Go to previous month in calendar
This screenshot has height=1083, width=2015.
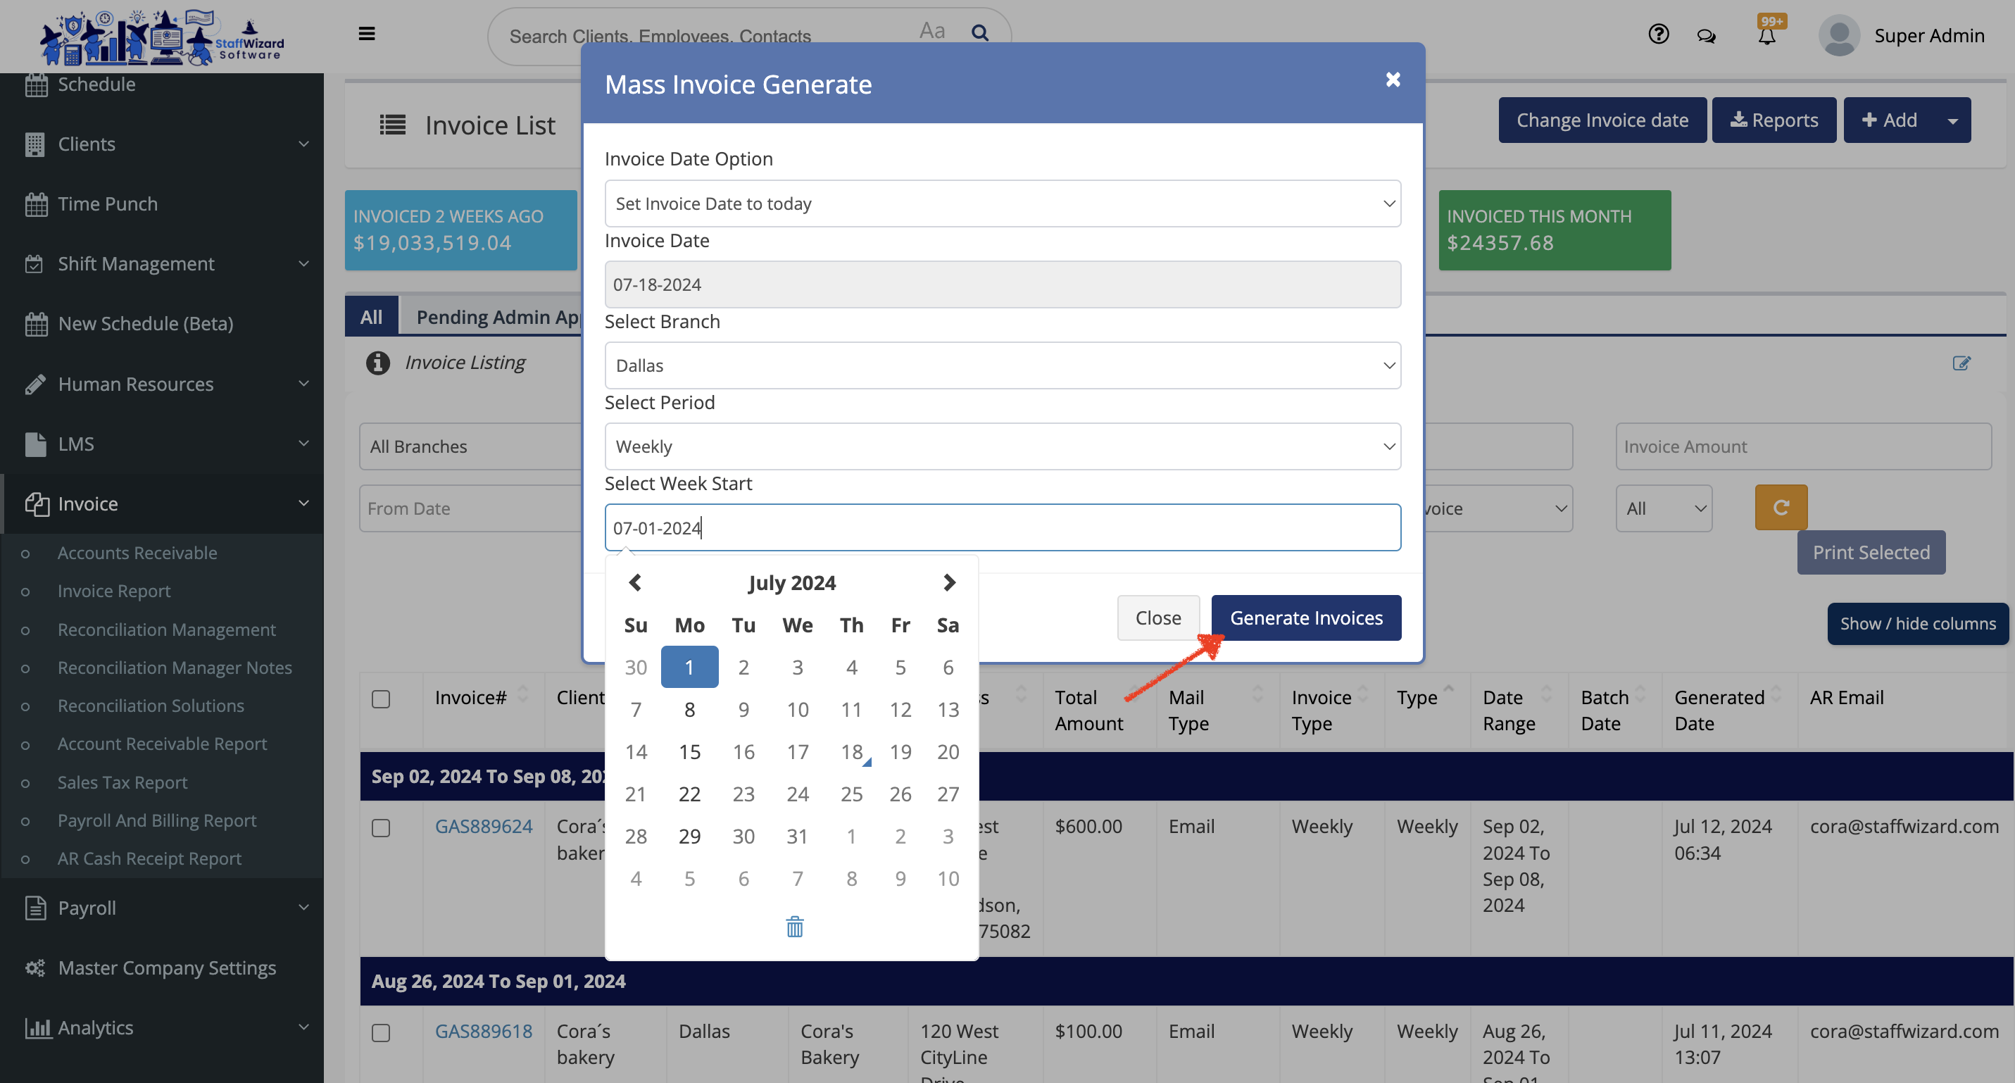pyautogui.click(x=635, y=583)
